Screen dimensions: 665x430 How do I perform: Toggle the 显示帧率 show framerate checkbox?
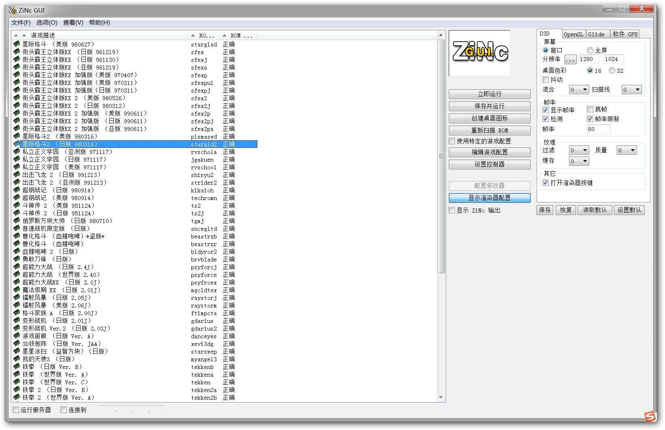point(546,110)
